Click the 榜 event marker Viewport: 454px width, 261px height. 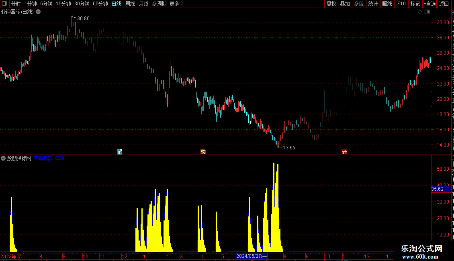coord(203,152)
